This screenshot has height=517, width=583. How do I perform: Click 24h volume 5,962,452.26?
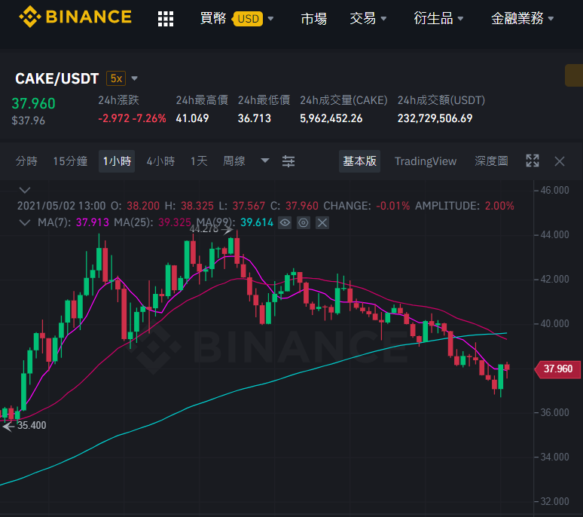[331, 118]
